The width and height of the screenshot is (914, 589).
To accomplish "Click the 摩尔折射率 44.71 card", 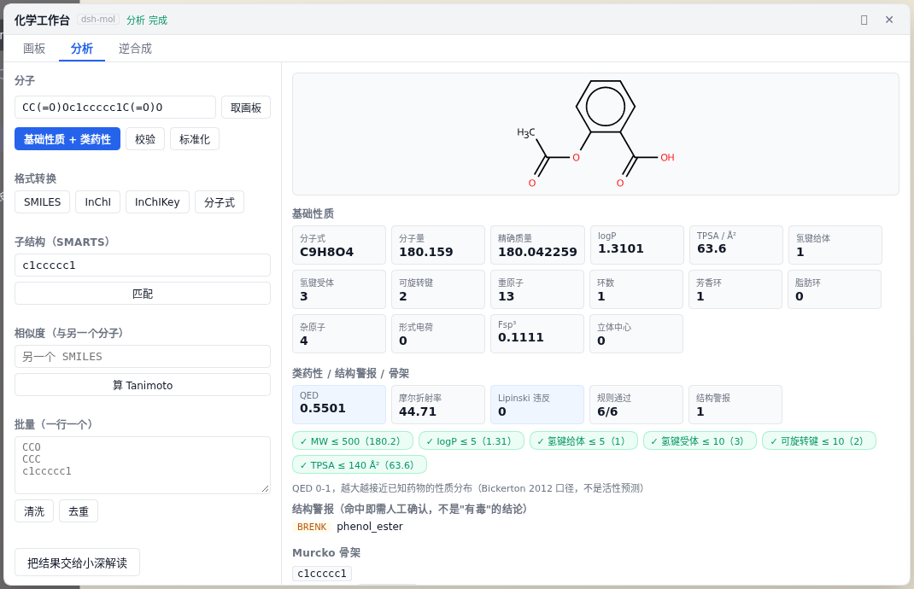I will click(x=438, y=405).
